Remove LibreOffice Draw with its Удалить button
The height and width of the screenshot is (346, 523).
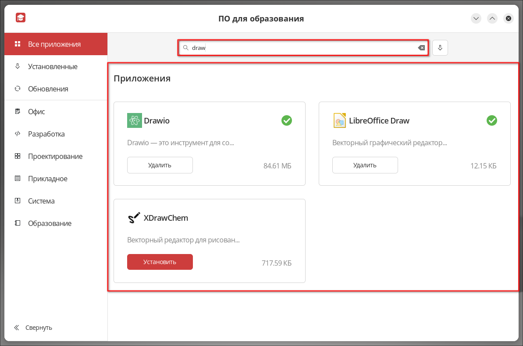click(365, 165)
